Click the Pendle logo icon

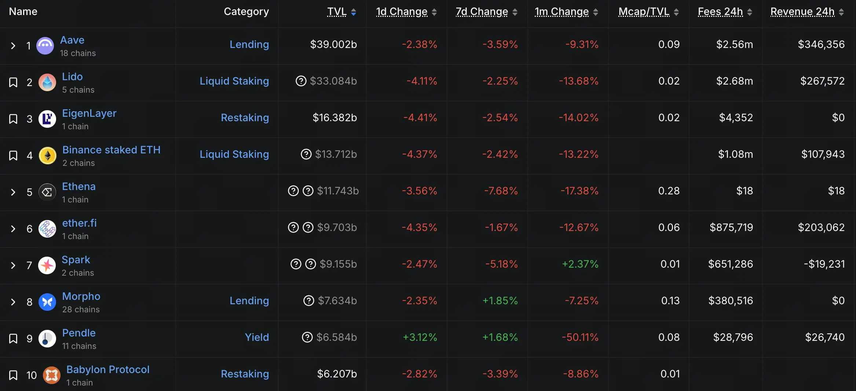(x=47, y=339)
